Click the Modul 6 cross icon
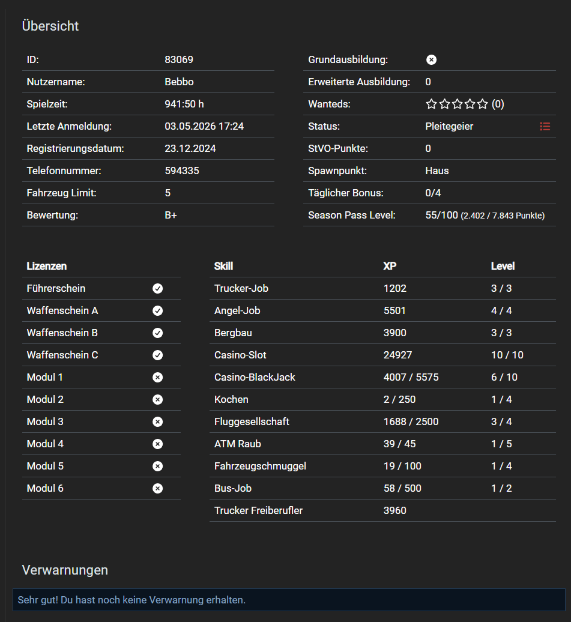 tap(157, 488)
